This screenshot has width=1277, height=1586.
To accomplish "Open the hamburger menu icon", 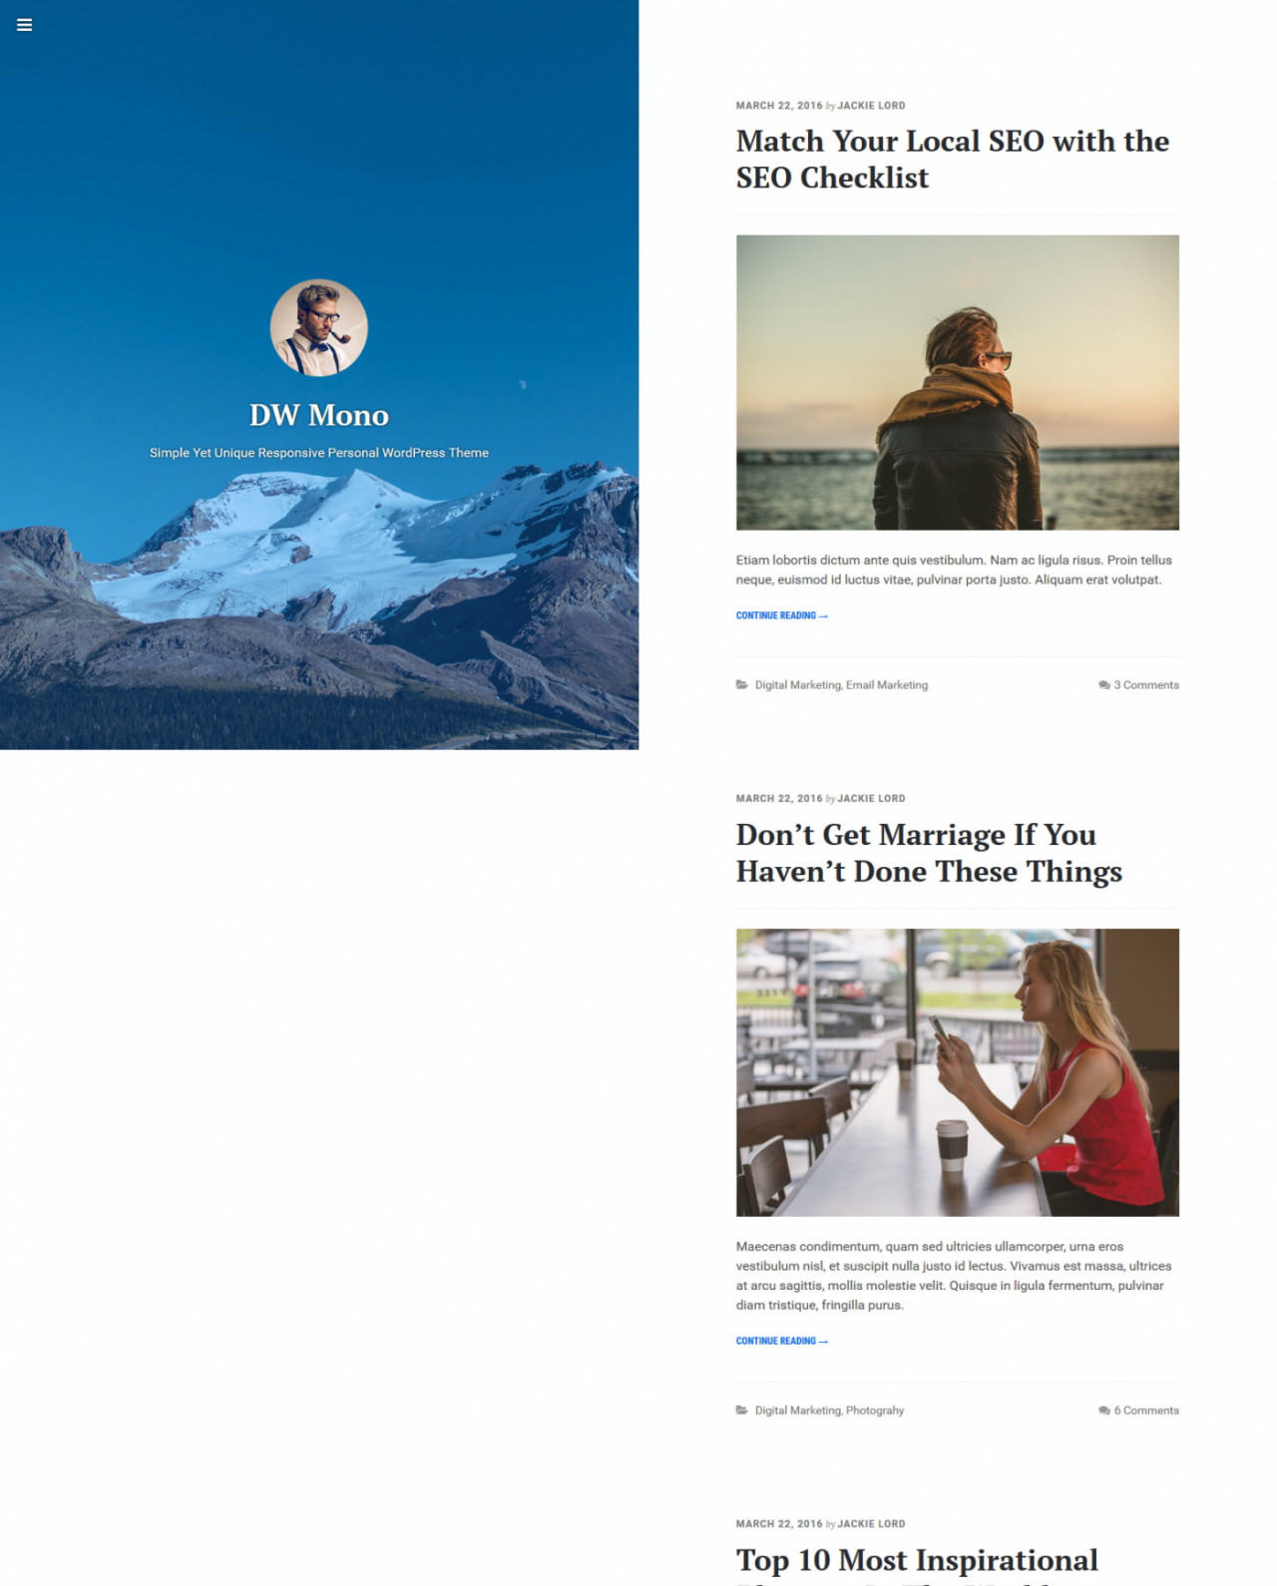I will 25,25.
